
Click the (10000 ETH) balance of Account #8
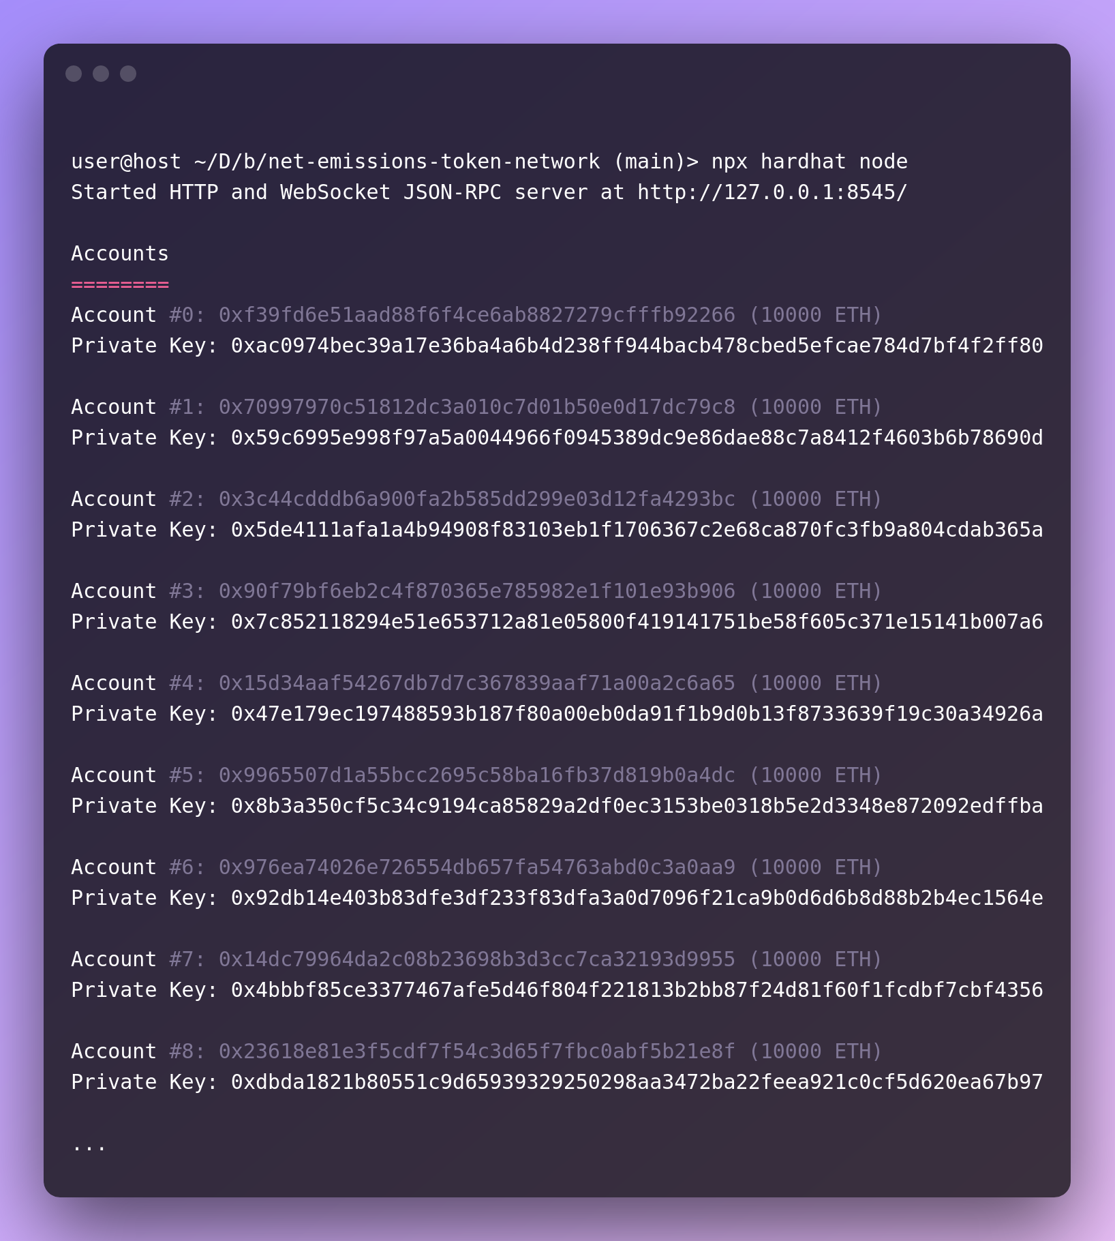(815, 1051)
